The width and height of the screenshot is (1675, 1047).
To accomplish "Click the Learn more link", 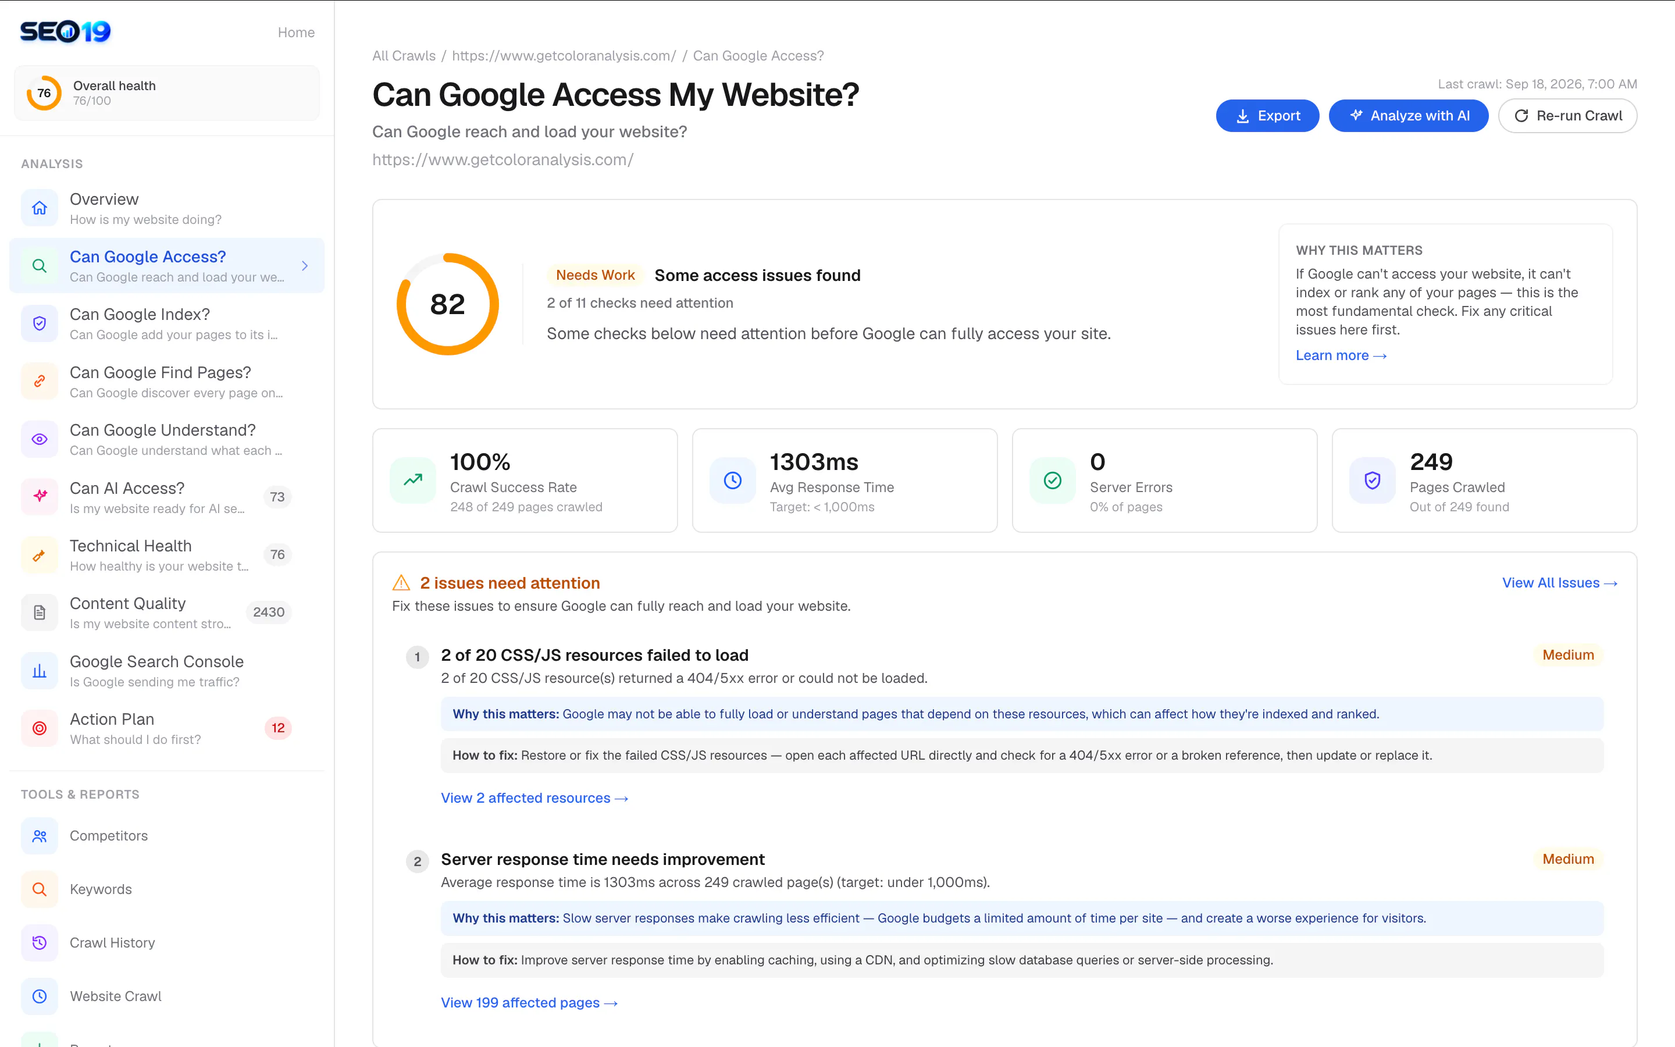I will 1341,355.
